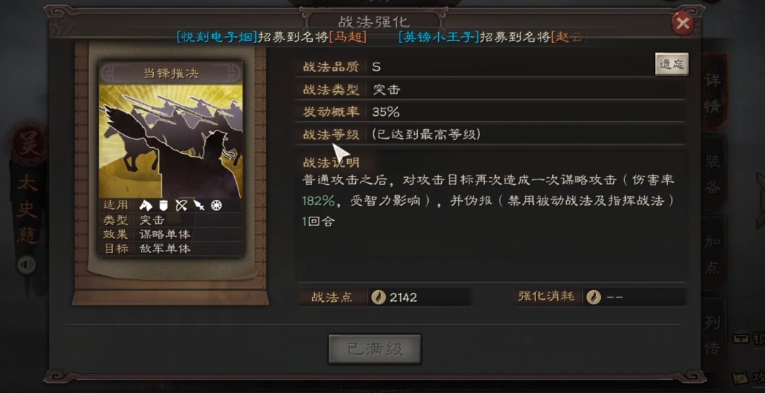Toggle the speaker sound icon under 太史慈
Image resolution: width=765 pixels, height=393 pixels.
[27, 265]
